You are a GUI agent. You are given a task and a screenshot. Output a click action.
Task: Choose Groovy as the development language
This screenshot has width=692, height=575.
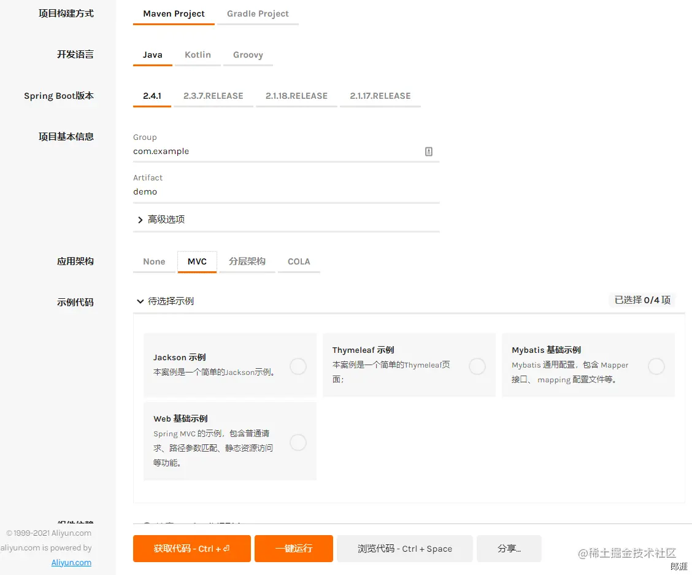pyautogui.click(x=248, y=55)
